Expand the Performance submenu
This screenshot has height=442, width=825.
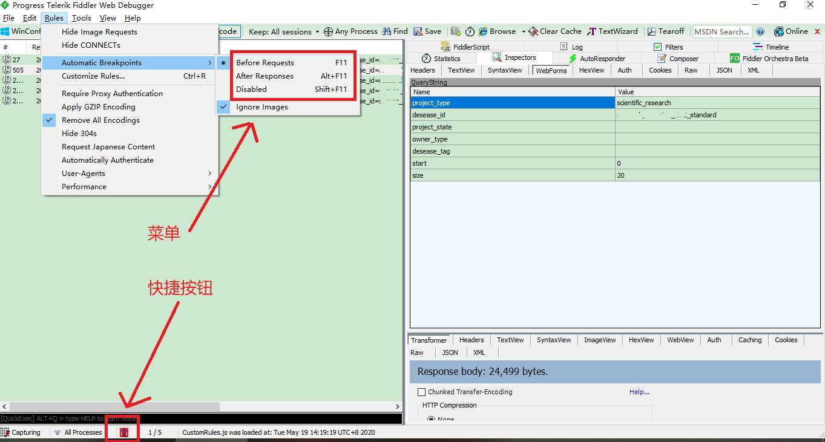click(x=130, y=186)
